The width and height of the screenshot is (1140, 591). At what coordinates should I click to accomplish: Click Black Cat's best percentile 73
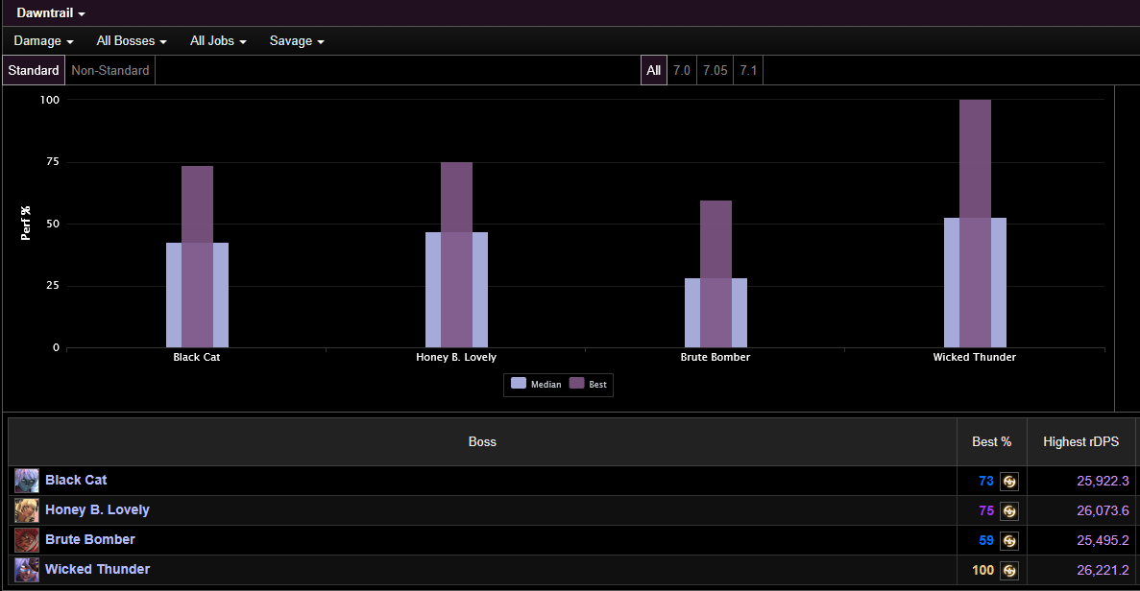click(986, 481)
